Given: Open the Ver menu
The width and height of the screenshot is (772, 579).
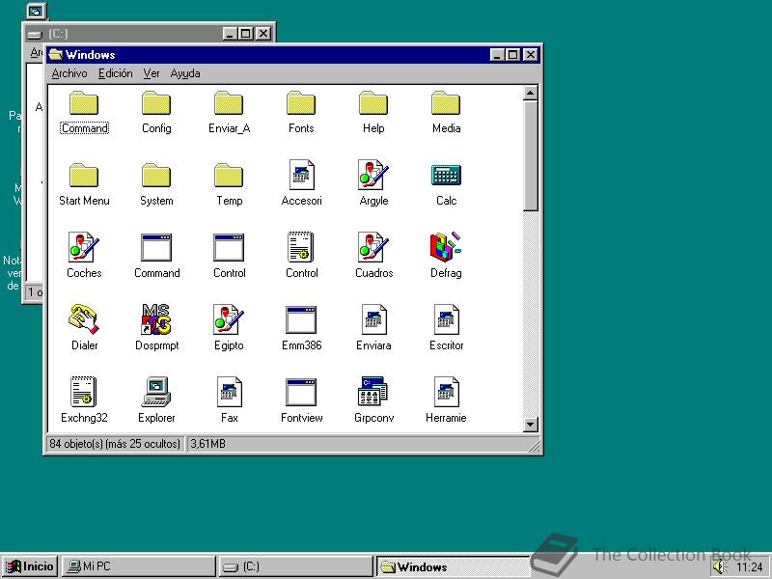Looking at the screenshot, I should click(152, 73).
